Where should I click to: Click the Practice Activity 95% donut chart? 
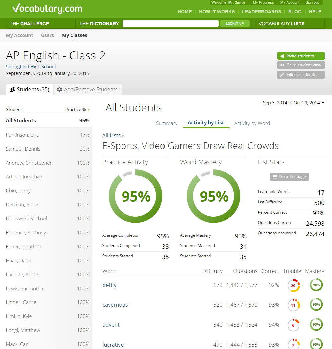click(x=135, y=196)
